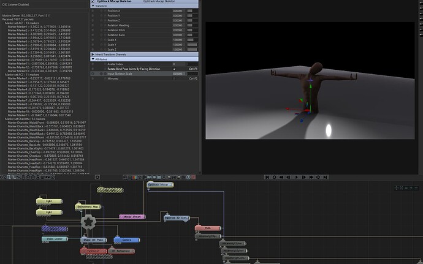
Task: Select the red Chili node
Action: tap(208, 228)
